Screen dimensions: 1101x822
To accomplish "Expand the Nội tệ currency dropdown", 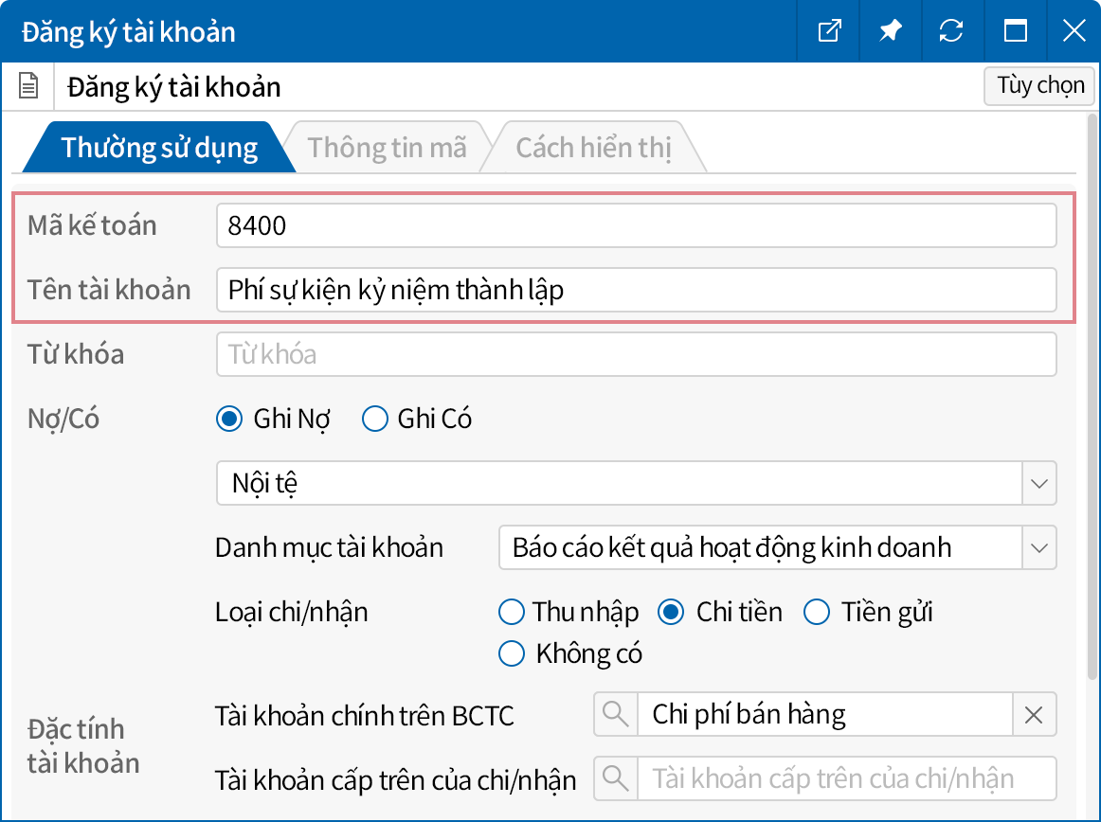I will (x=1038, y=484).
